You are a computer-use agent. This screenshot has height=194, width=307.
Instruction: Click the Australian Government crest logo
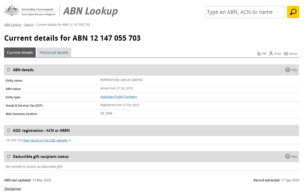pos(12,11)
